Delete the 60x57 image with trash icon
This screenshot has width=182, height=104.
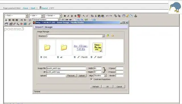(x=91, y=57)
